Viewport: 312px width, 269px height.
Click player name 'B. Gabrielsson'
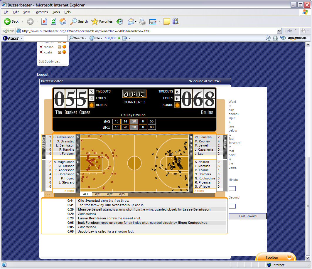pos(64,137)
